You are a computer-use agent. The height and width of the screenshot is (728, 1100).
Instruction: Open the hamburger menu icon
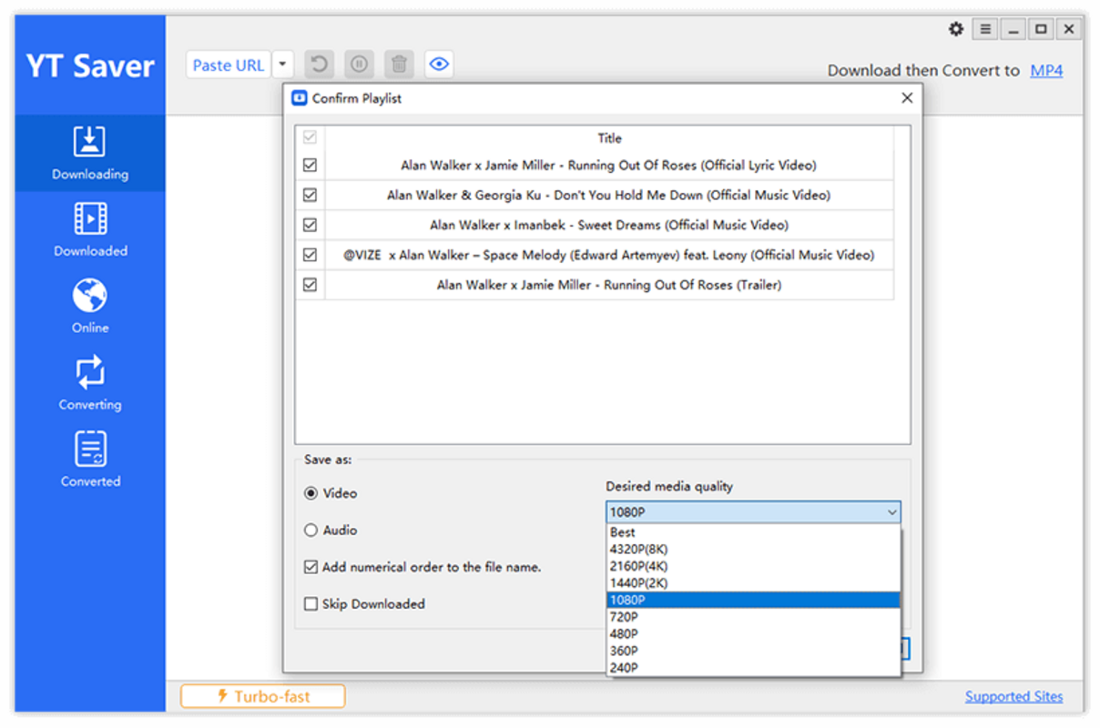tap(985, 29)
